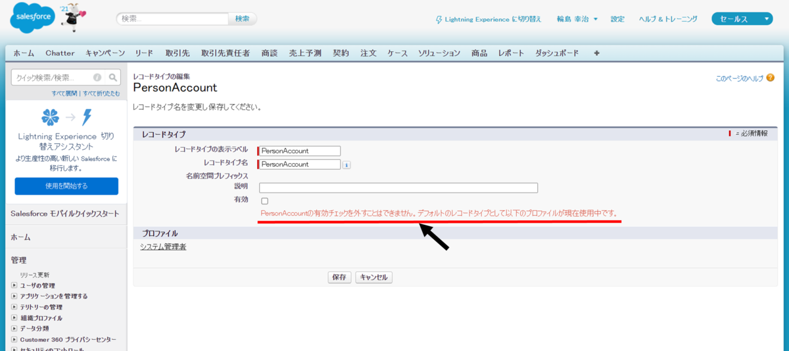Open the ソリューション tab
Screen dimensions: 789x351
(x=439, y=53)
